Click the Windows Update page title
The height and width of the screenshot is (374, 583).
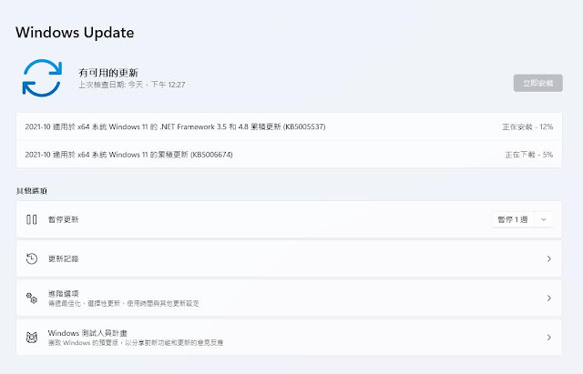click(x=75, y=33)
